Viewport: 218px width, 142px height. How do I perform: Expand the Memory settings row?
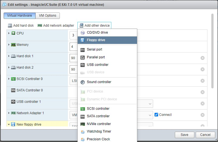9,45
